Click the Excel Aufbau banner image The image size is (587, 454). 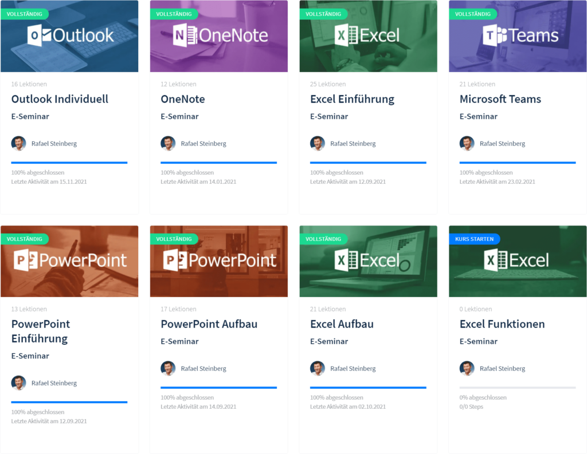click(368, 261)
